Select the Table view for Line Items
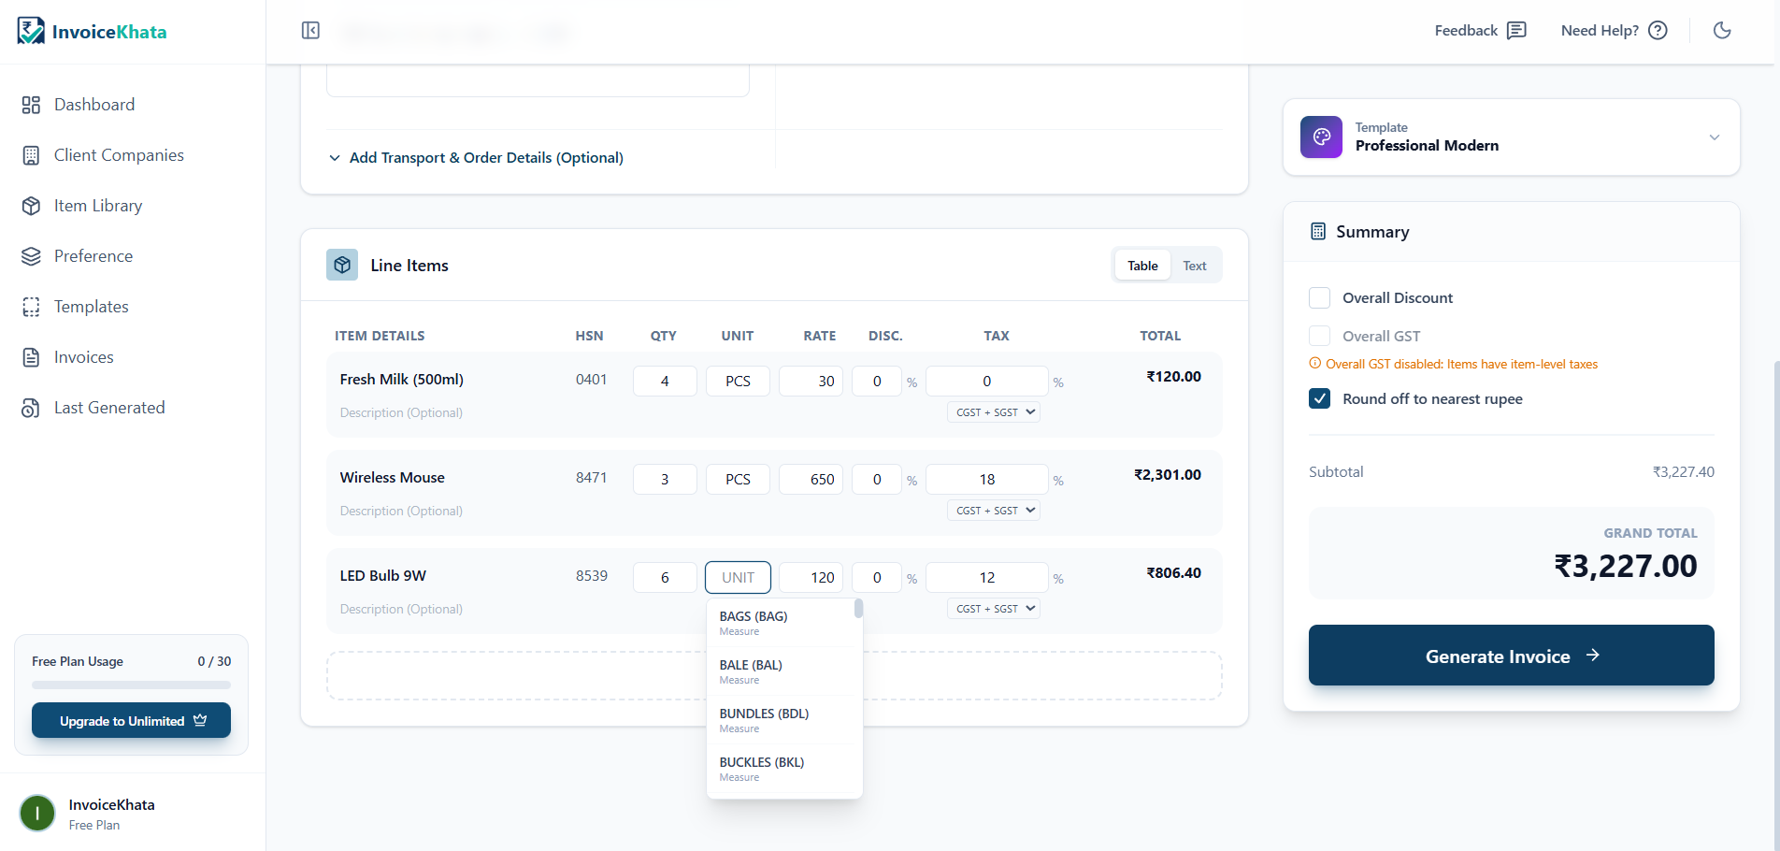This screenshot has width=1780, height=851. point(1141,265)
